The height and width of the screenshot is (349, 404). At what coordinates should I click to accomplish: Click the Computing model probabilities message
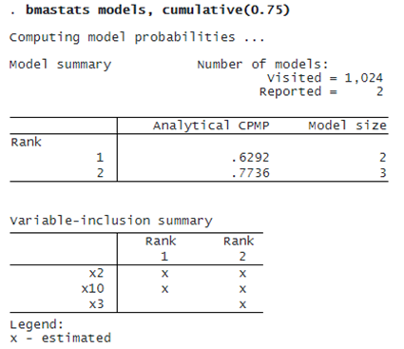(137, 37)
